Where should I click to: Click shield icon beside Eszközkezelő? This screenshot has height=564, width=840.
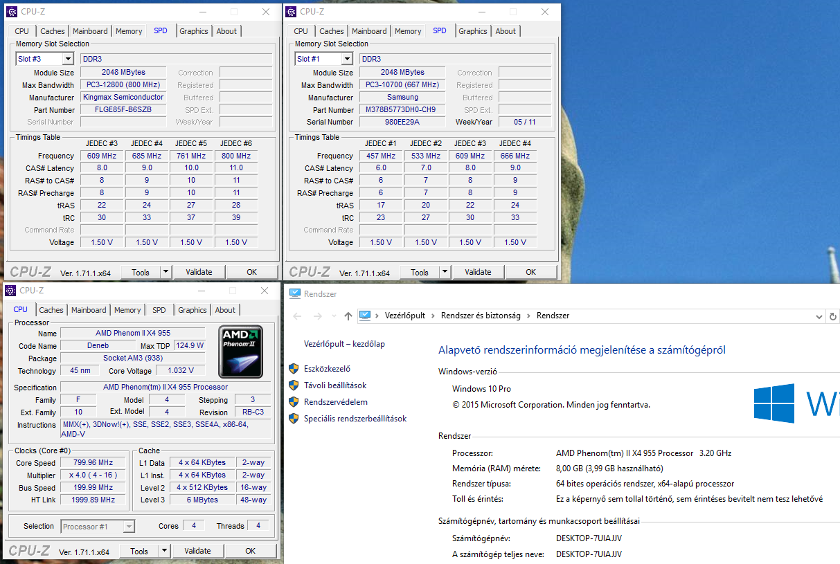[x=294, y=369]
